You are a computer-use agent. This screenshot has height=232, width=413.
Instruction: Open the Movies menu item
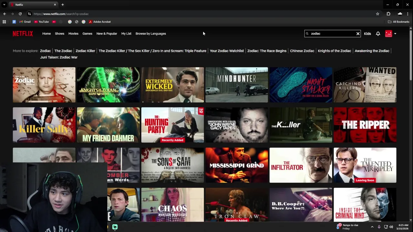pos(73,34)
